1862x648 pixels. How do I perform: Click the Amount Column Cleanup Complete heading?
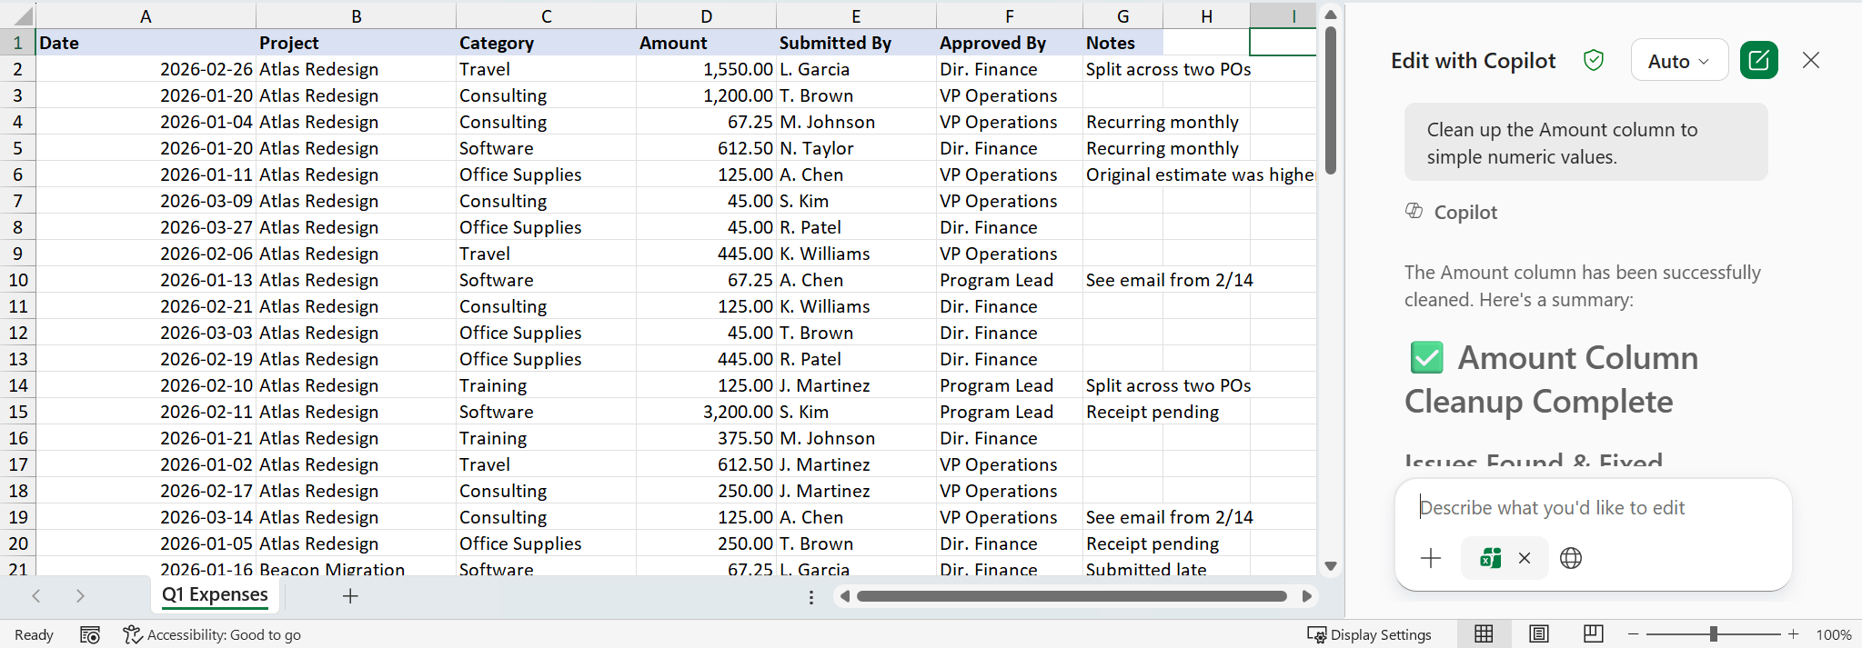pos(1552,379)
